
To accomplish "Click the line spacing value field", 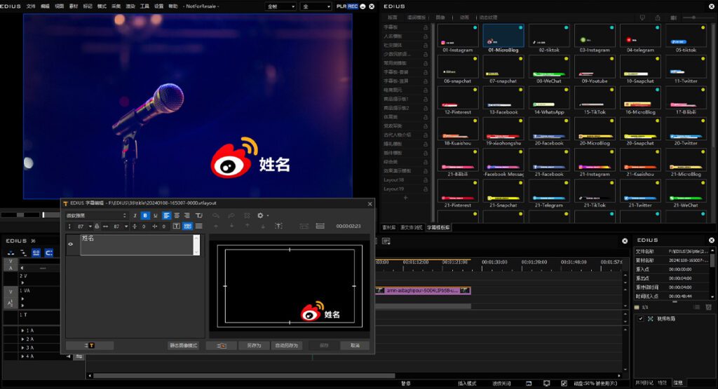I will point(143,226).
